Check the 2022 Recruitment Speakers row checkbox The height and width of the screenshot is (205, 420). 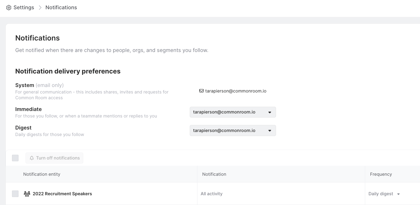click(15, 194)
